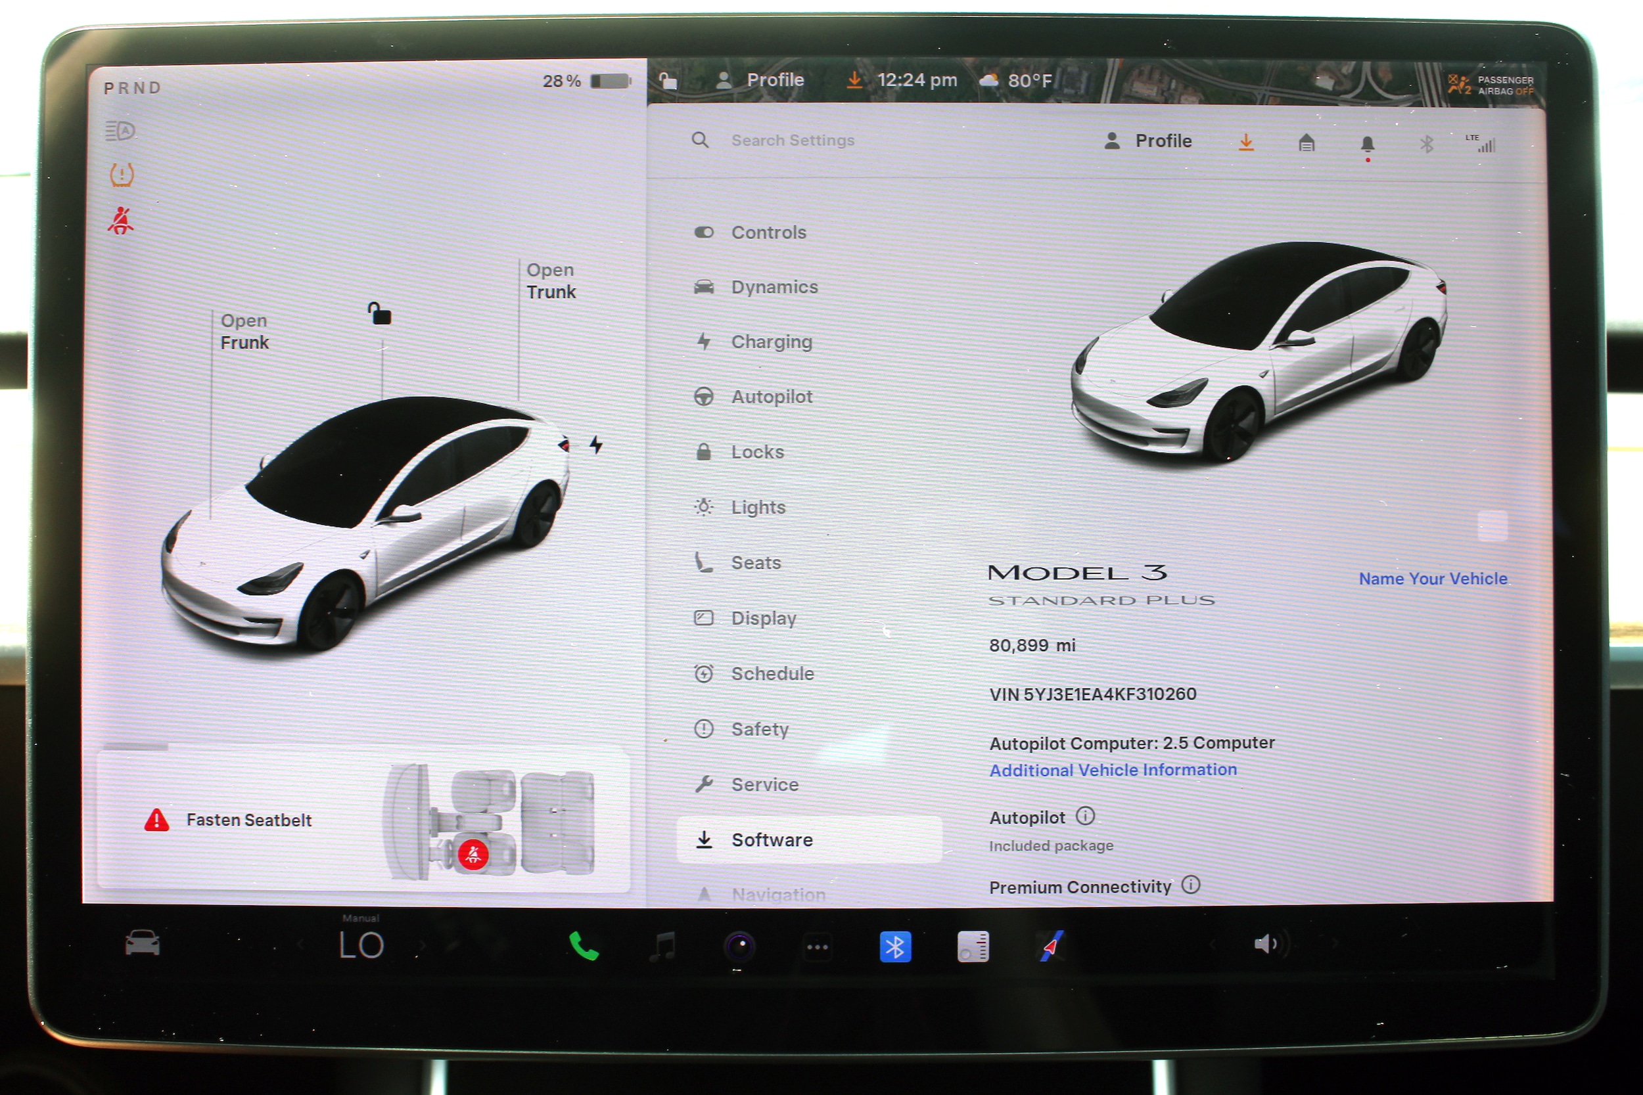Tap the HomeLink garage icon
The width and height of the screenshot is (1643, 1095).
tap(1307, 143)
